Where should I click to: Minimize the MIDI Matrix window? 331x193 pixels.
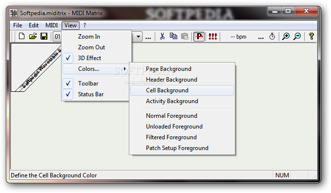pyautogui.click(x=275, y=11)
